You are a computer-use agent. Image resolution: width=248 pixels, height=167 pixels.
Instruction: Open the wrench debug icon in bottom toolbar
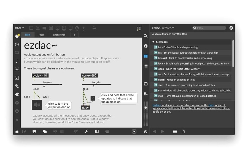(86, 131)
